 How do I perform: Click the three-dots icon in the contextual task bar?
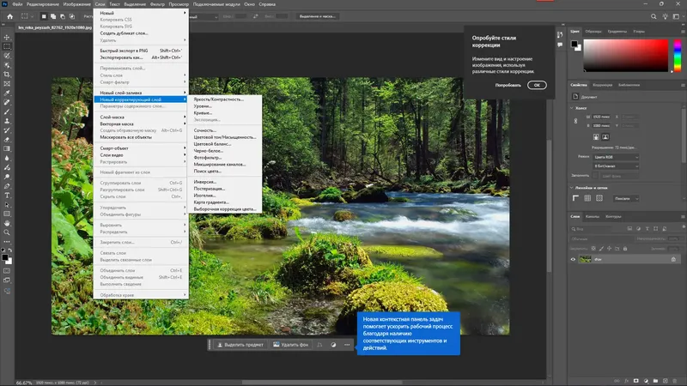pos(347,345)
